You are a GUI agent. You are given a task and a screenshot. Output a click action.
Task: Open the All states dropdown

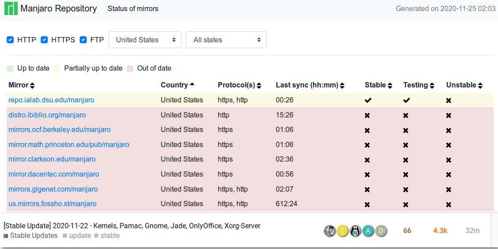pos(226,40)
